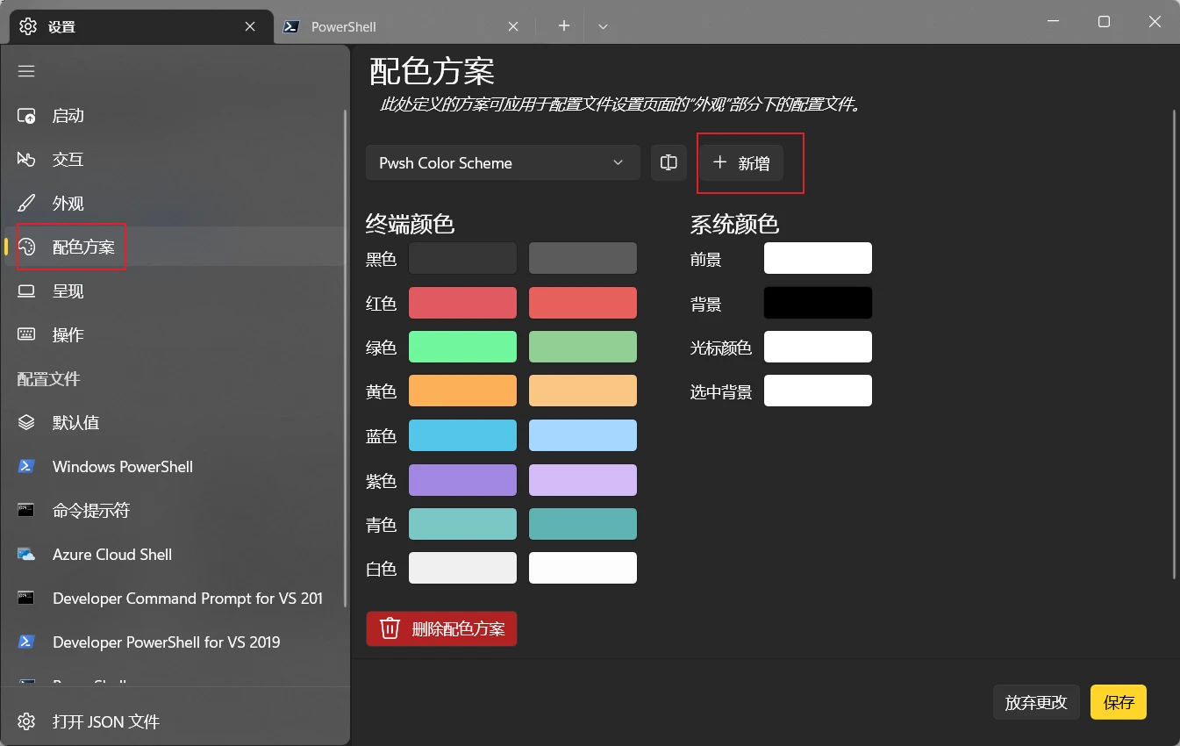Select 呈现 in the sidebar
Screen dimensions: 1180x746
174,291
